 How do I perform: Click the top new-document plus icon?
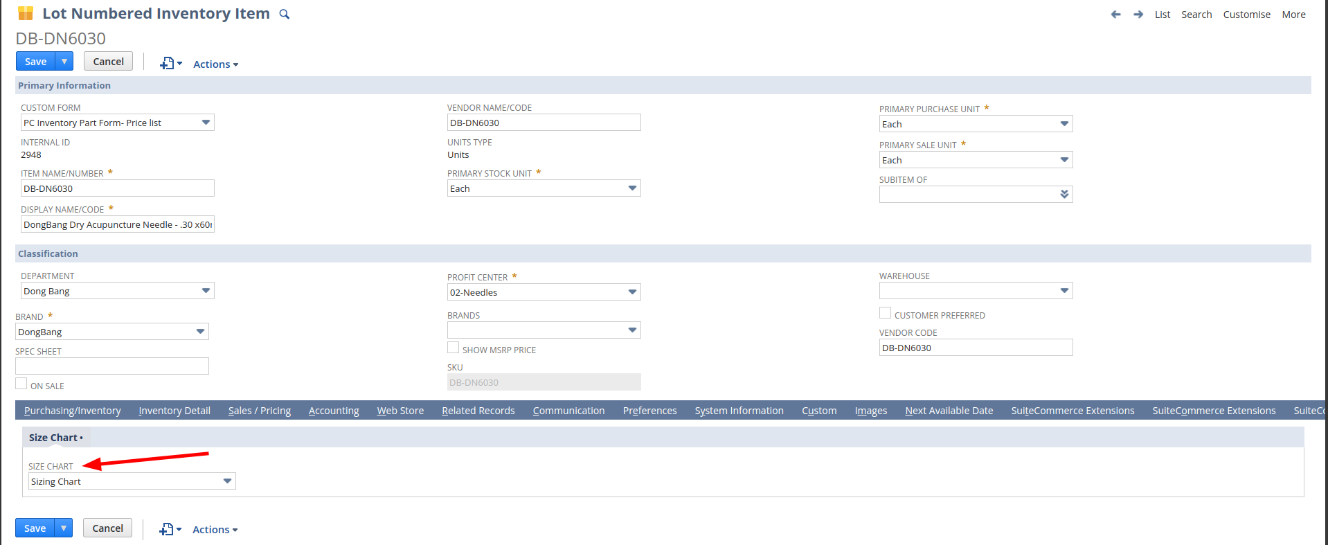(x=167, y=64)
